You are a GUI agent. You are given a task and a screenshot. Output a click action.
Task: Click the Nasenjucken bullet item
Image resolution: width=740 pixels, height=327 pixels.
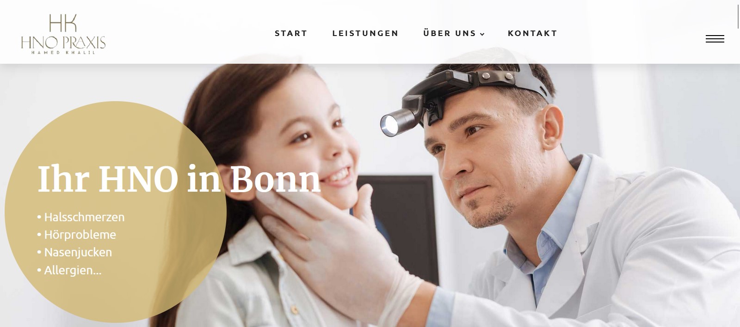coord(74,252)
